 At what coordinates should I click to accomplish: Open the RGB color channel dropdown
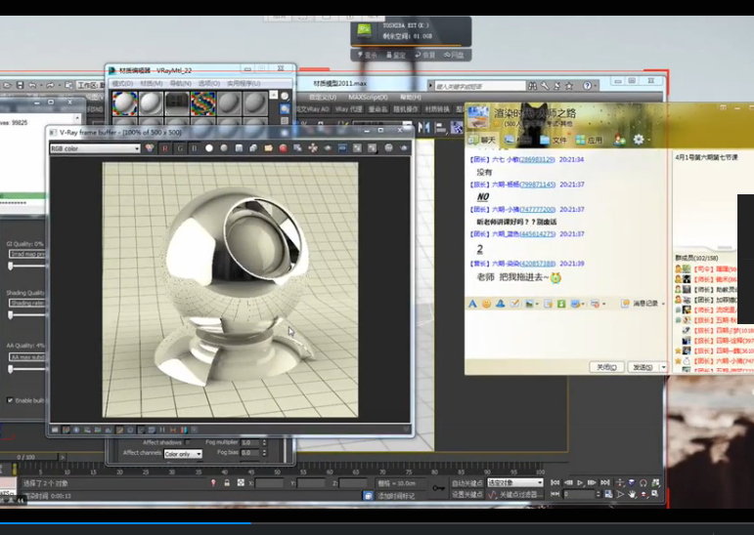point(95,148)
